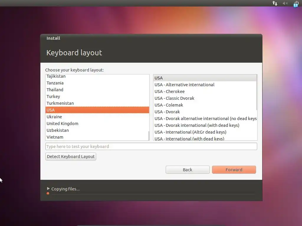Select Tanzania in the country list
This screenshot has width=302, height=226.
tap(97, 83)
